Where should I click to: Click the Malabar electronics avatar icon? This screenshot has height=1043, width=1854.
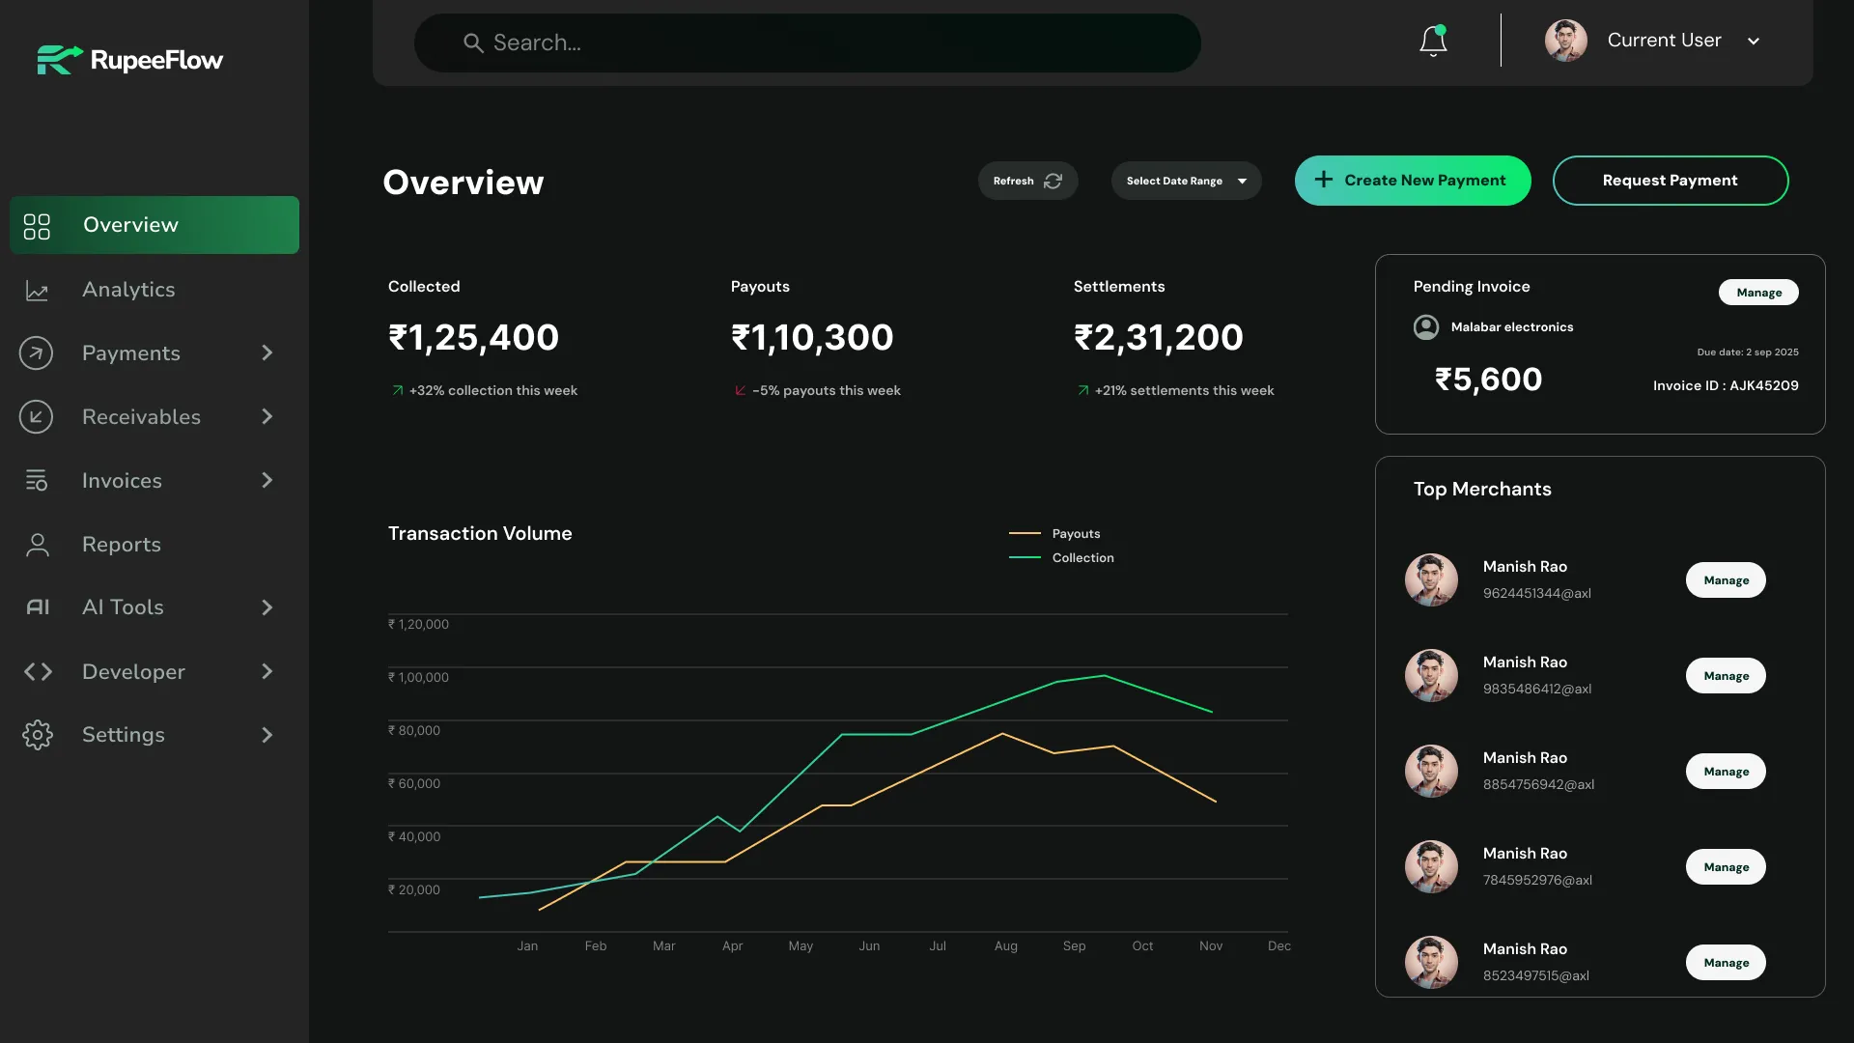(x=1426, y=327)
